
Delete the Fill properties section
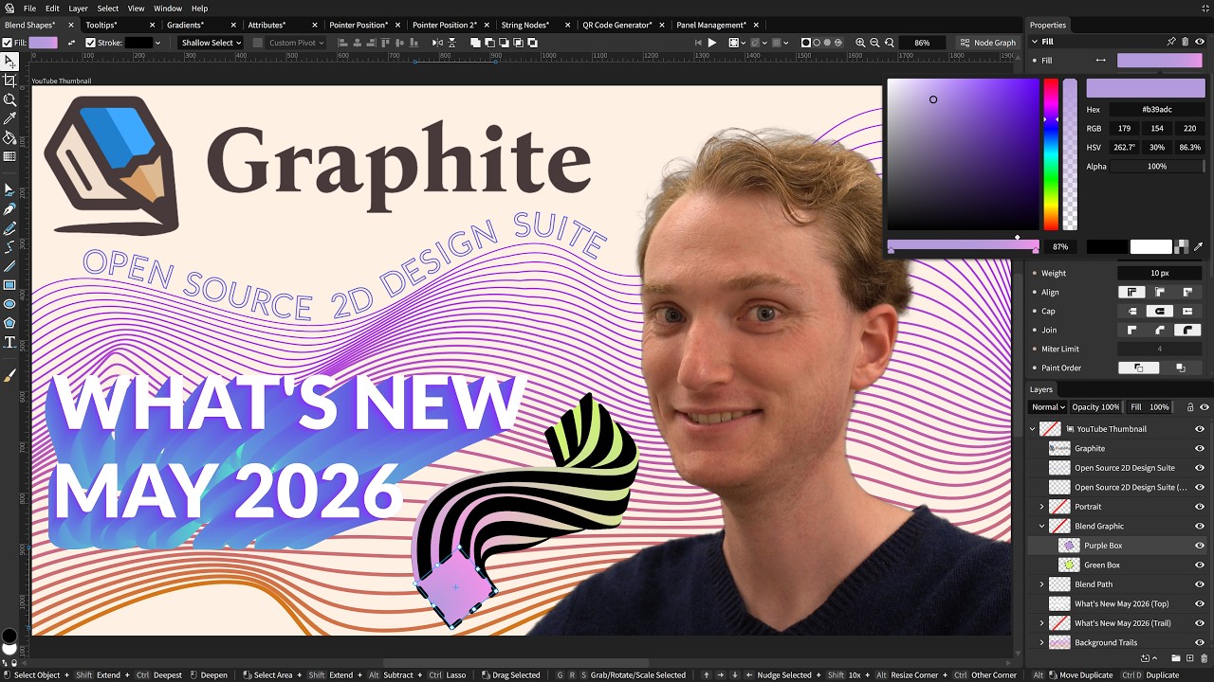[1186, 42]
